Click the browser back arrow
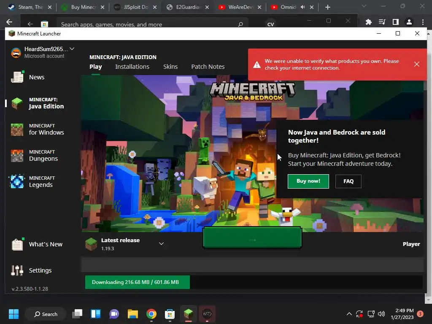This screenshot has width=432, height=324. coord(9,22)
